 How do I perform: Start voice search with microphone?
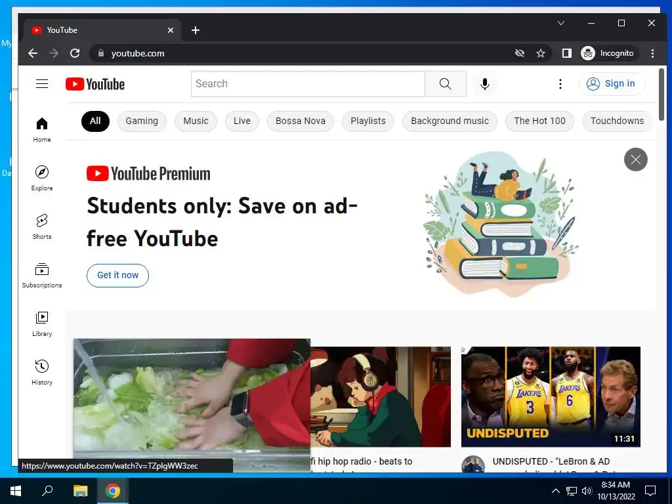[x=485, y=84]
